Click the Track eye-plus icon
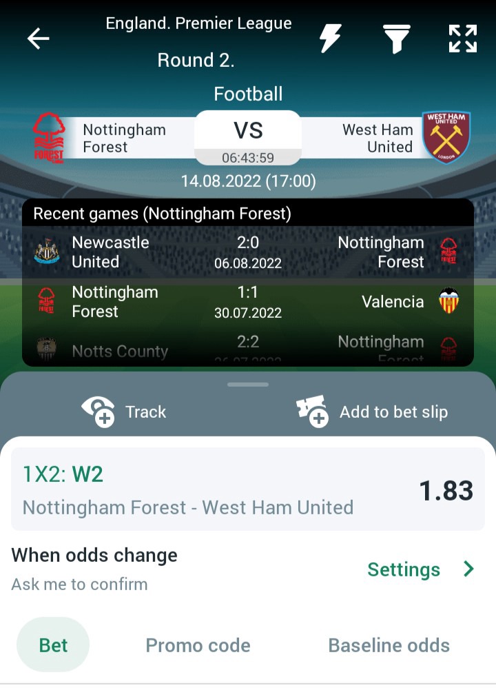496x688 pixels. (x=99, y=411)
